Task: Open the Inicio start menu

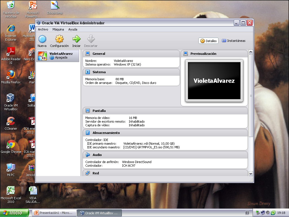Action: [x=14, y=213]
